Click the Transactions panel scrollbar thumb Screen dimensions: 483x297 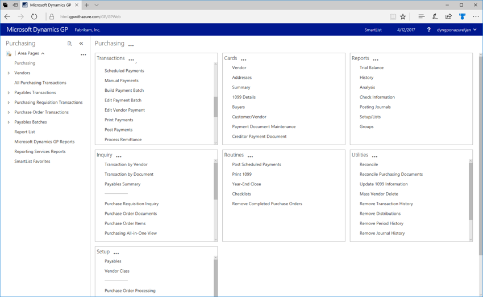click(215, 107)
